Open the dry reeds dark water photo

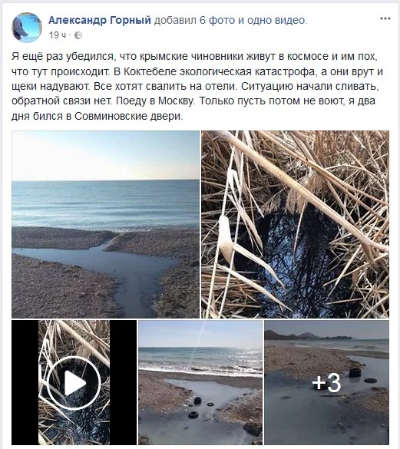coord(295,224)
